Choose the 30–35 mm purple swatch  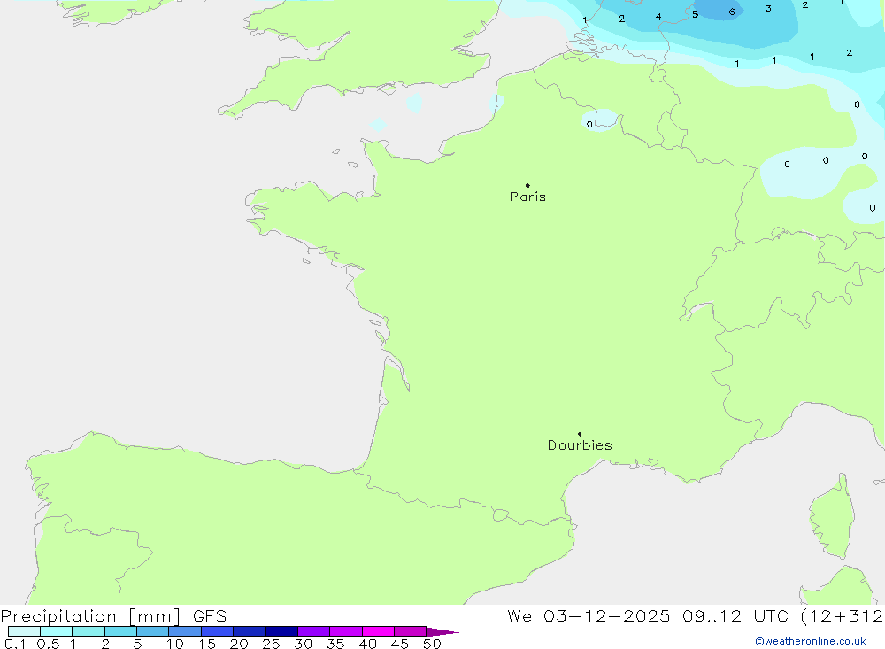click(x=314, y=631)
